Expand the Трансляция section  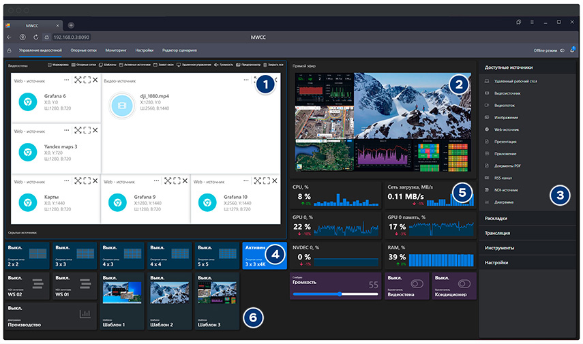pos(497,233)
